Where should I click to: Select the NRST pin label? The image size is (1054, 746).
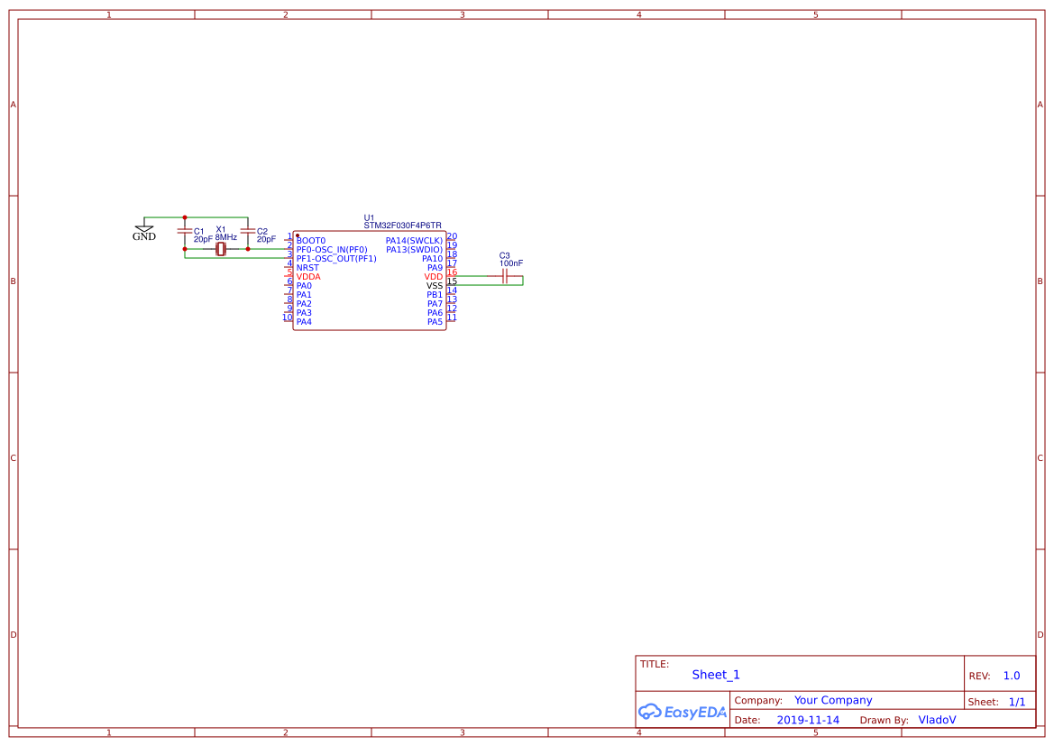tap(307, 267)
